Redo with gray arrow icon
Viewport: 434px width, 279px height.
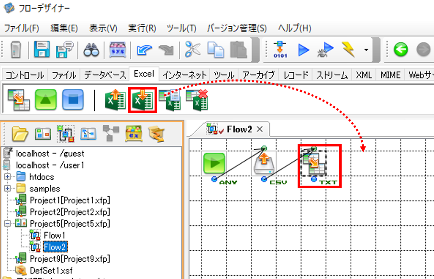(x=166, y=50)
